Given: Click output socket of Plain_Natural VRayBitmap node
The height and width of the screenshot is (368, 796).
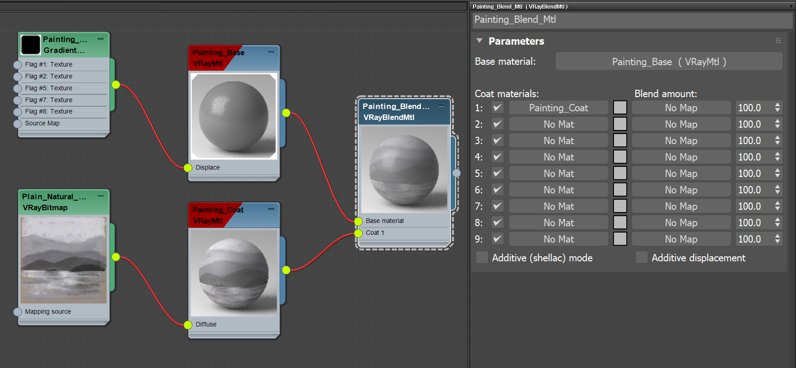Looking at the screenshot, I should (116, 257).
